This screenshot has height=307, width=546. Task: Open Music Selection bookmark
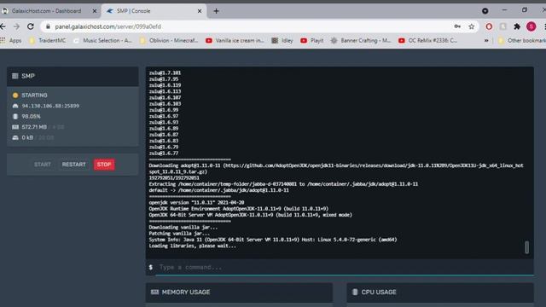[103, 40]
